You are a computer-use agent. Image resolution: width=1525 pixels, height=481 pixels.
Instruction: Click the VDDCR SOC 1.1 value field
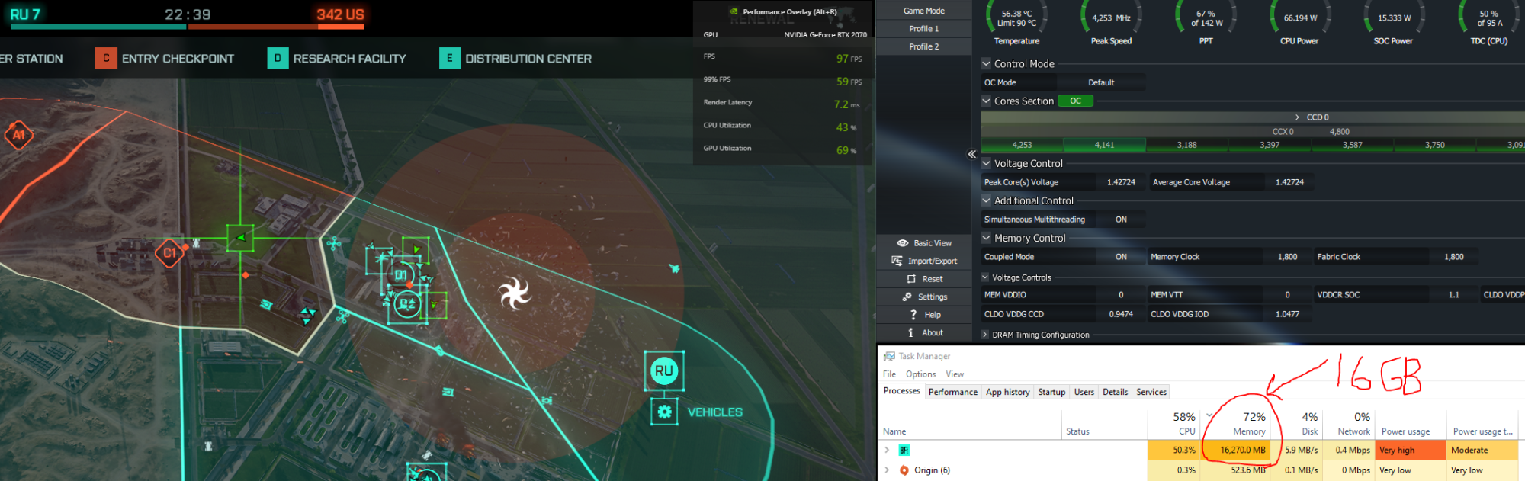tap(1453, 294)
